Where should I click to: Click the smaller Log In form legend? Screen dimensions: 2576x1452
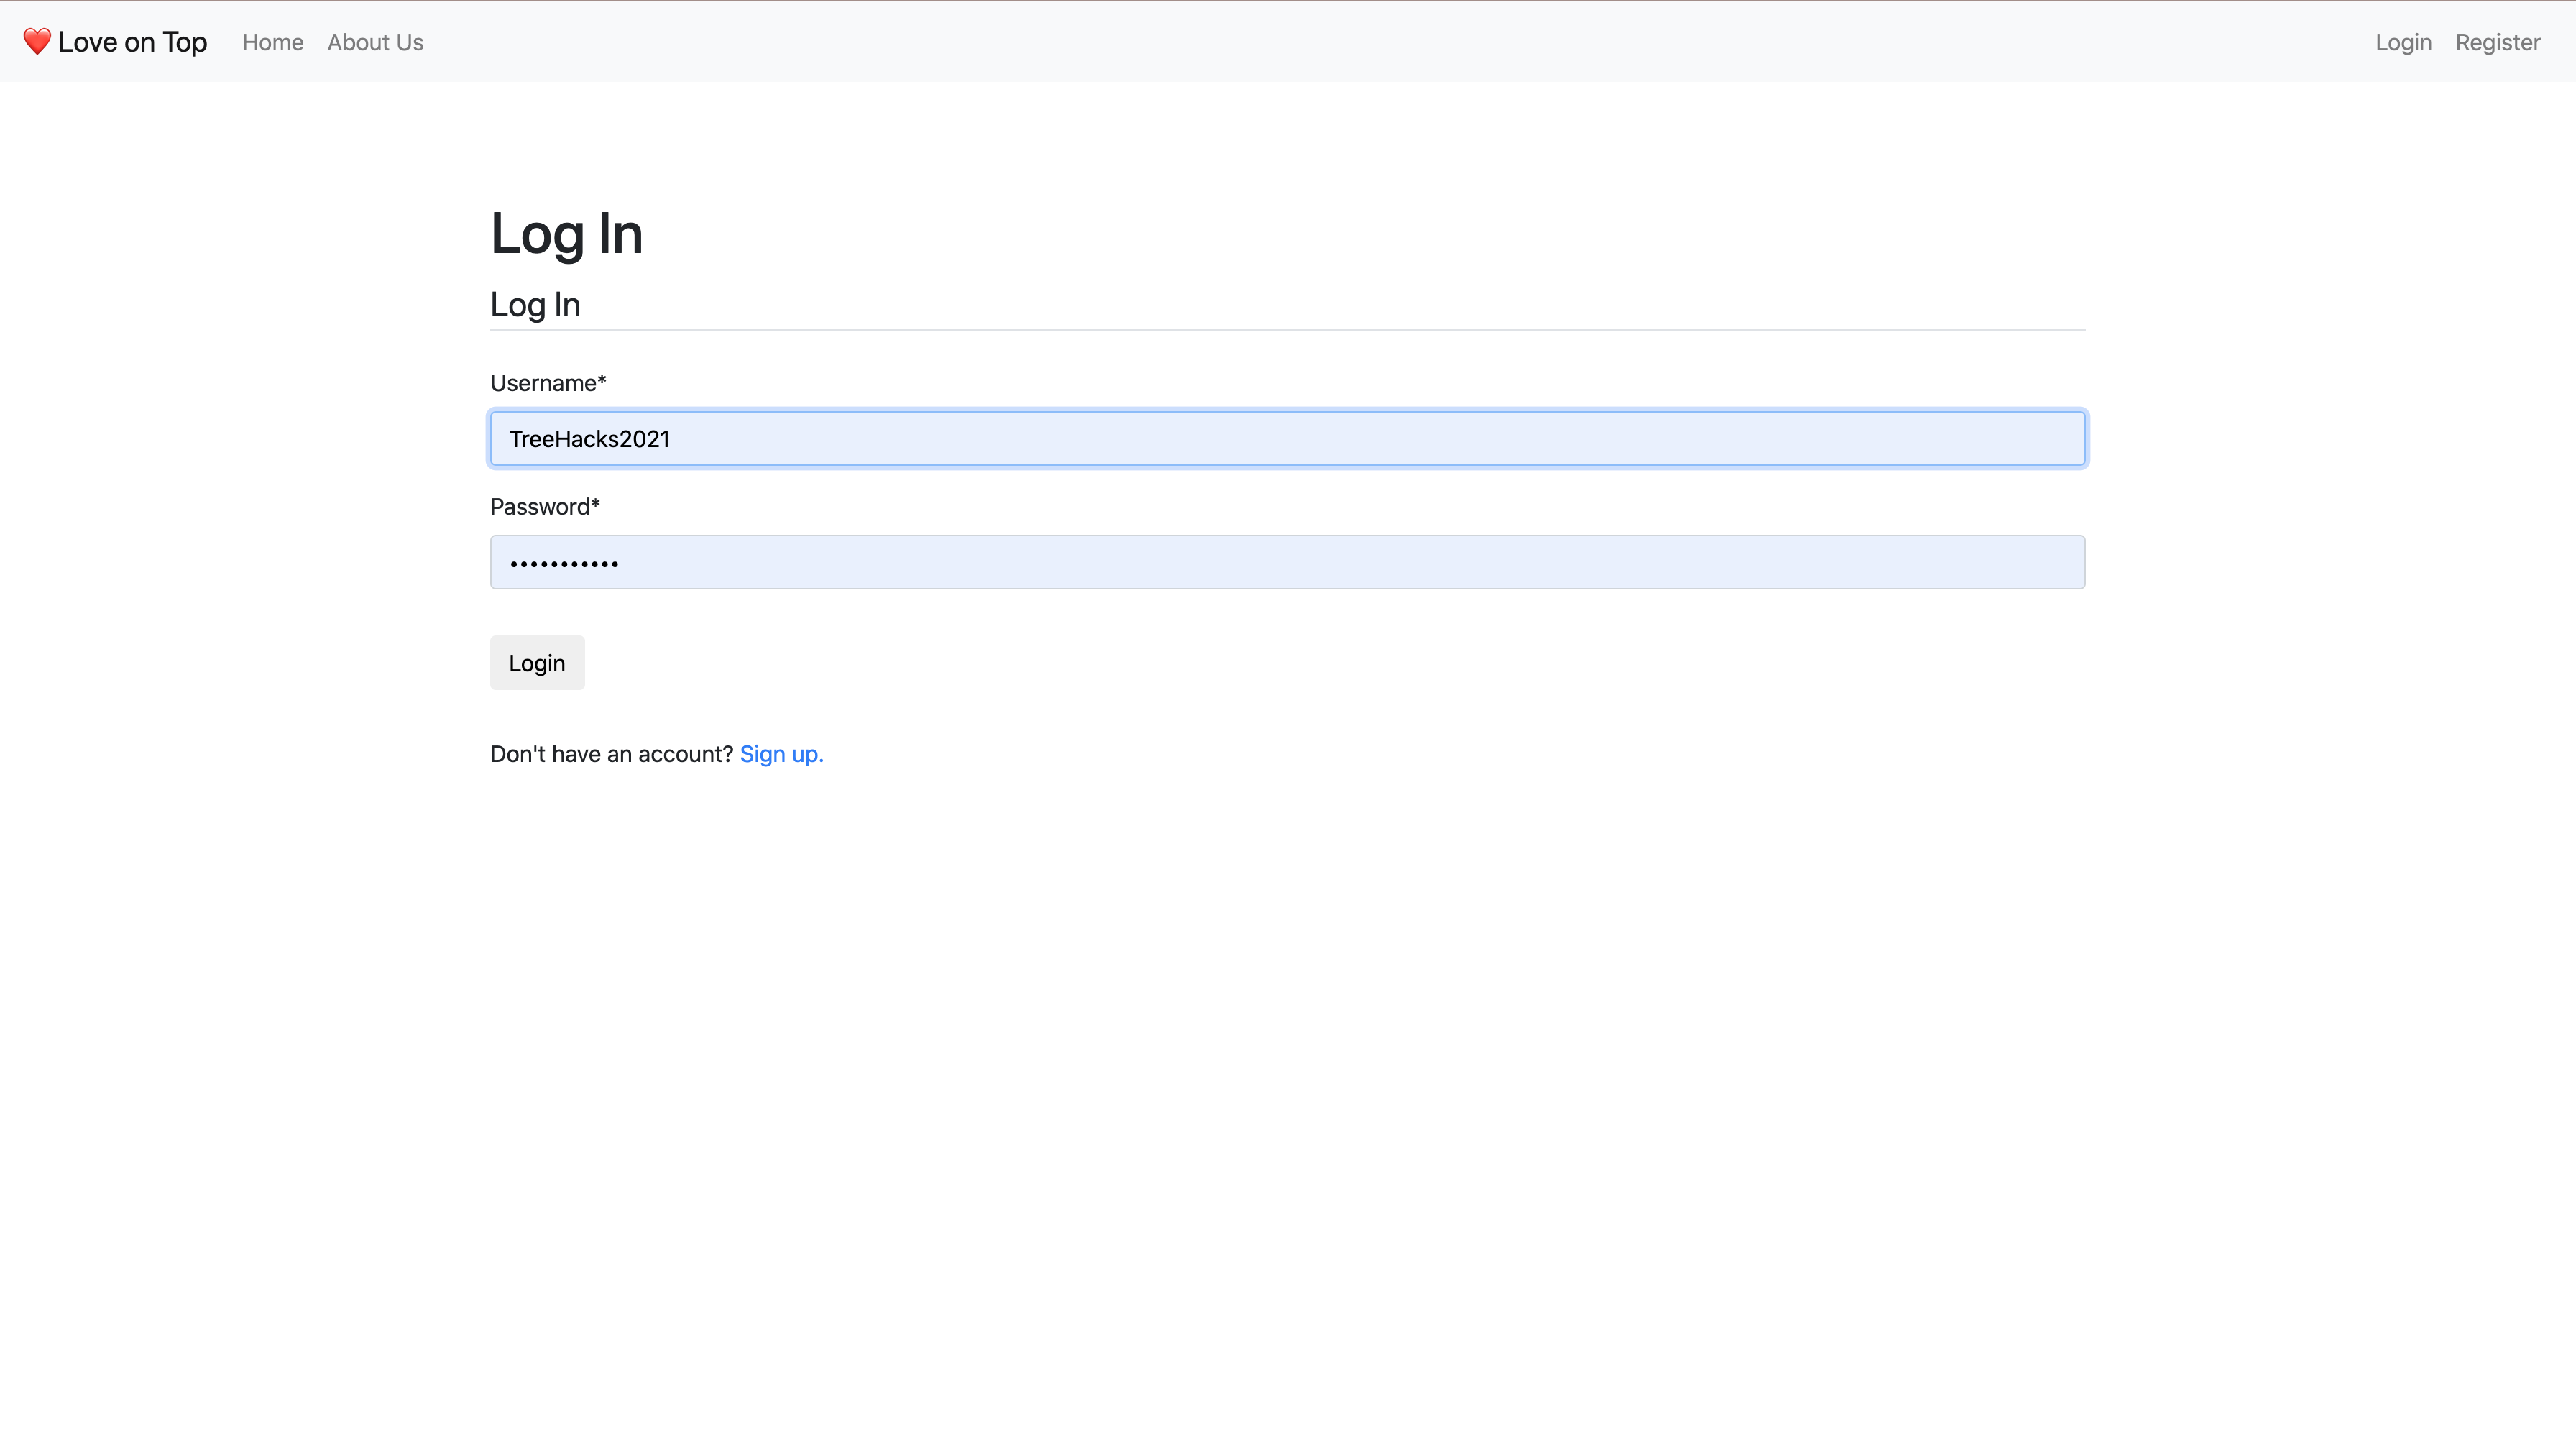[x=535, y=305]
